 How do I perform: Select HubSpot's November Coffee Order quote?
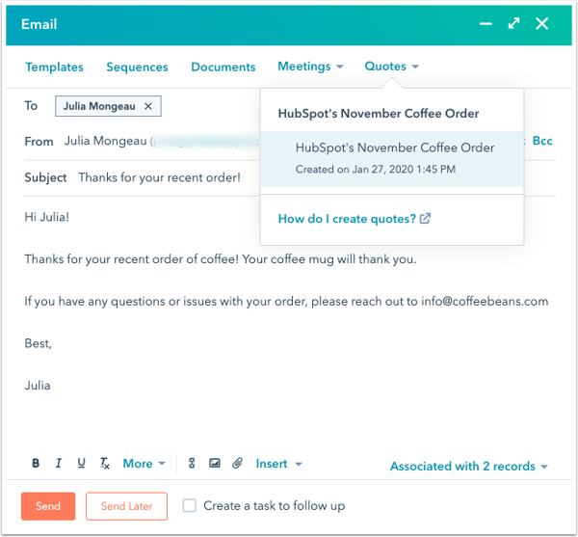[x=394, y=158]
